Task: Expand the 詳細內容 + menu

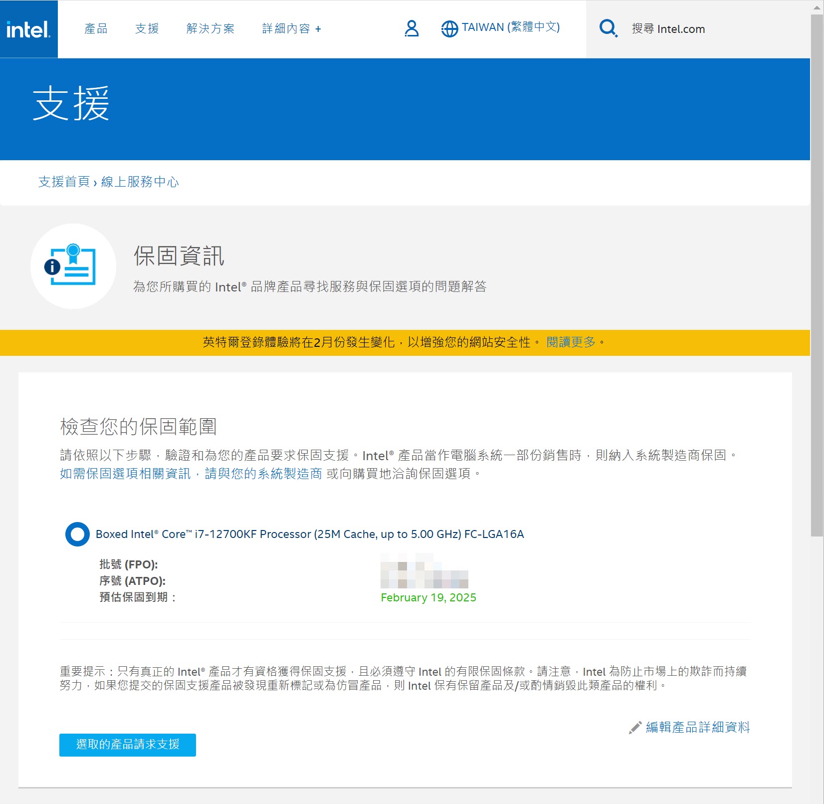Action: (x=292, y=28)
